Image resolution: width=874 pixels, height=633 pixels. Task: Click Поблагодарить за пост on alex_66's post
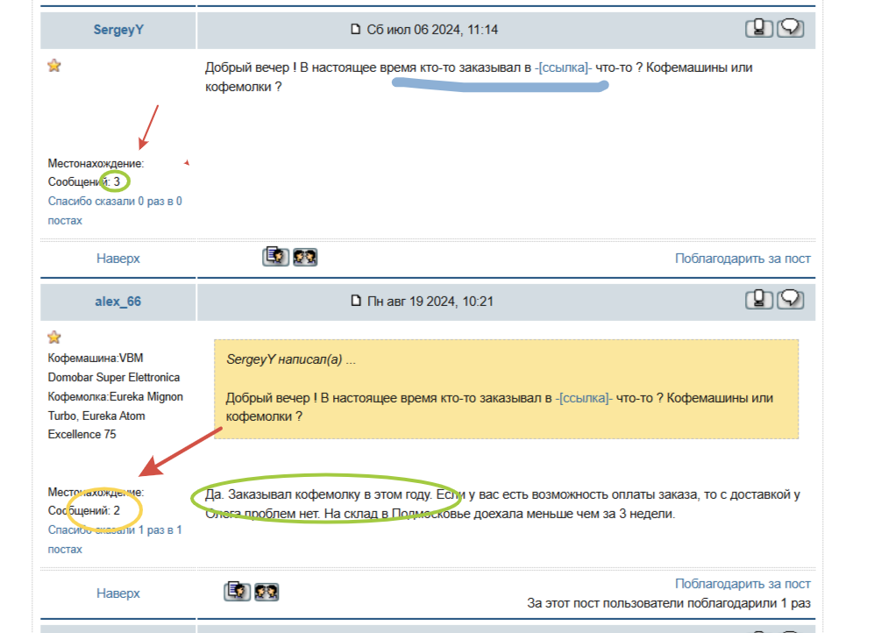point(743,584)
